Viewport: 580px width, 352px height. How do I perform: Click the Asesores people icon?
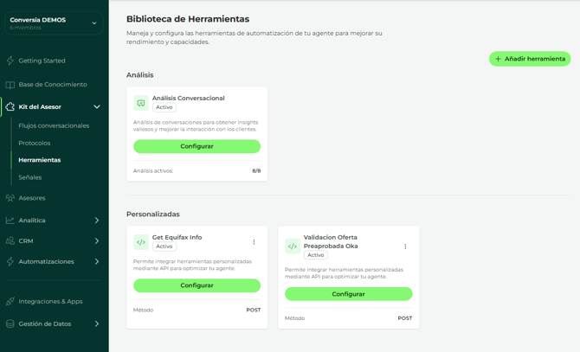tap(10, 198)
